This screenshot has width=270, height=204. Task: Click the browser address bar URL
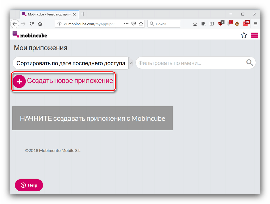pyautogui.click(x=89, y=24)
